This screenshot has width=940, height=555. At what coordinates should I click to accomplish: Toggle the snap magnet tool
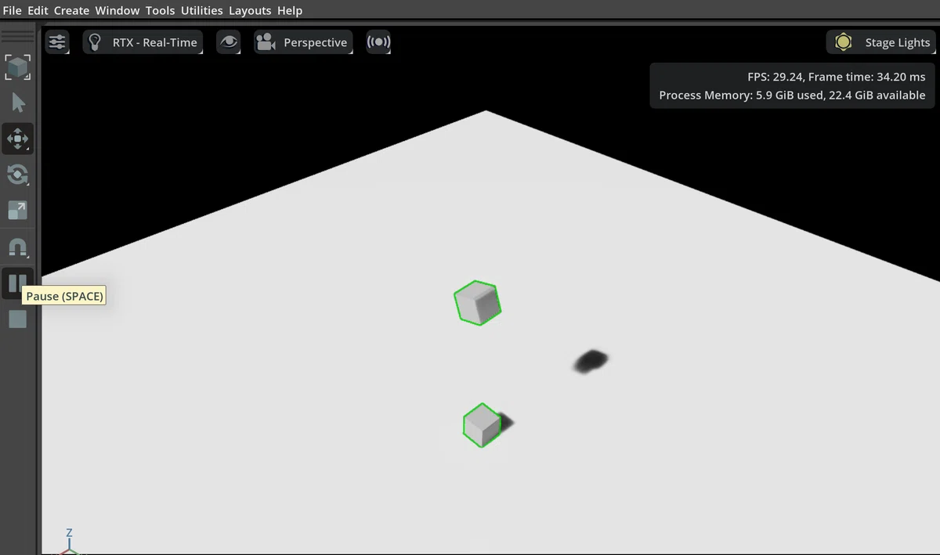[x=17, y=247]
